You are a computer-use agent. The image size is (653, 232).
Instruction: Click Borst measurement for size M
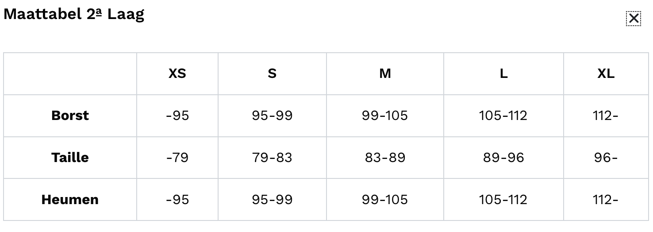(x=385, y=116)
